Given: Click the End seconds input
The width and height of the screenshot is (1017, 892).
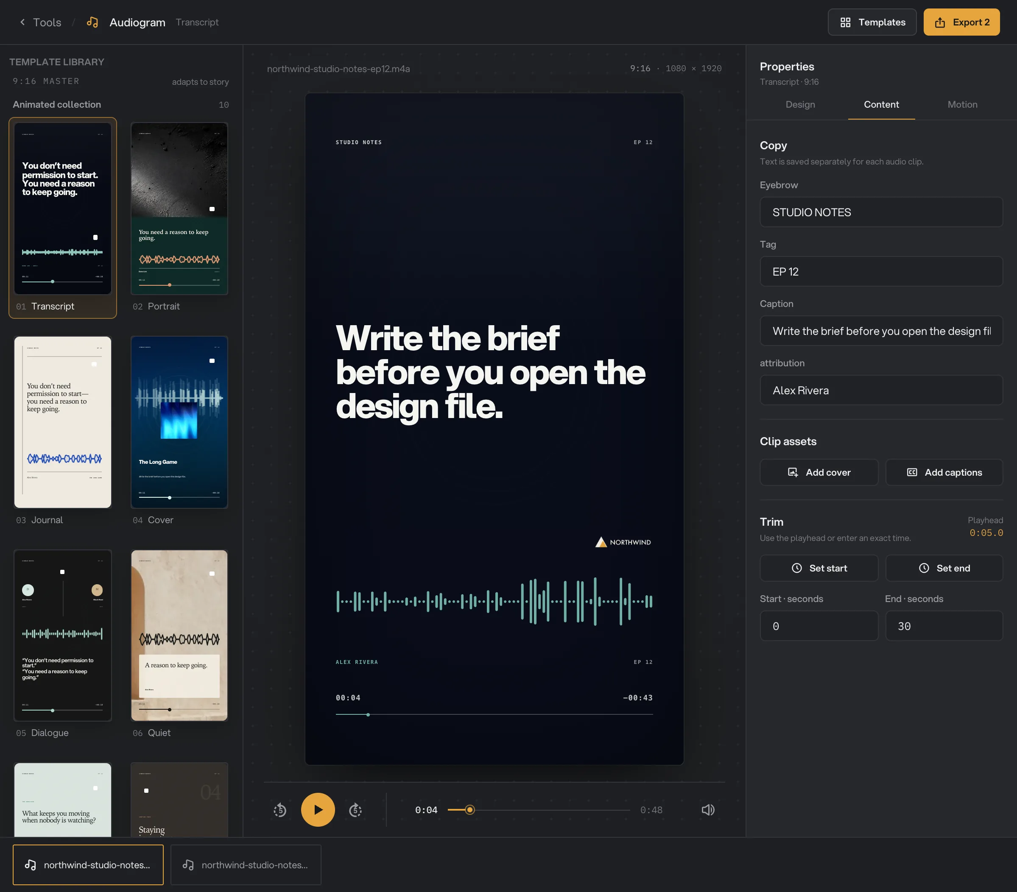Looking at the screenshot, I should point(944,626).
